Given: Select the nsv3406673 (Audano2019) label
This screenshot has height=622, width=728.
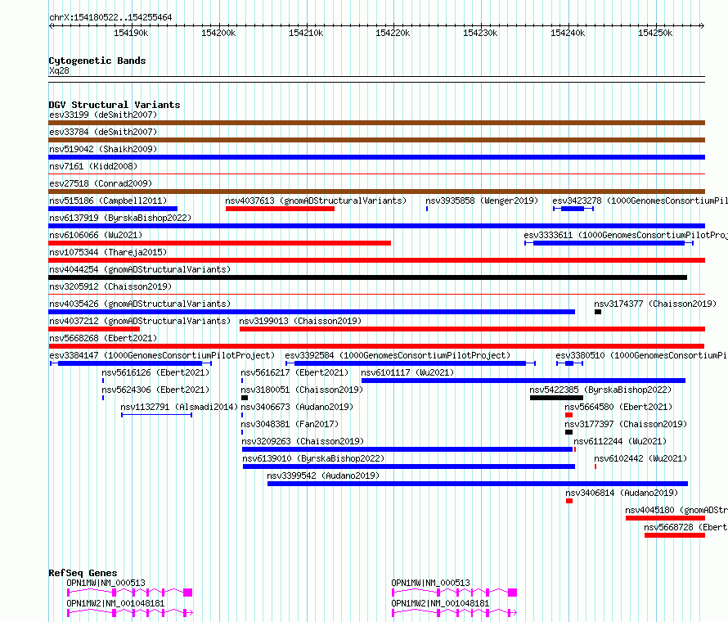Looking at the screenshot, I should coord(297,407).
